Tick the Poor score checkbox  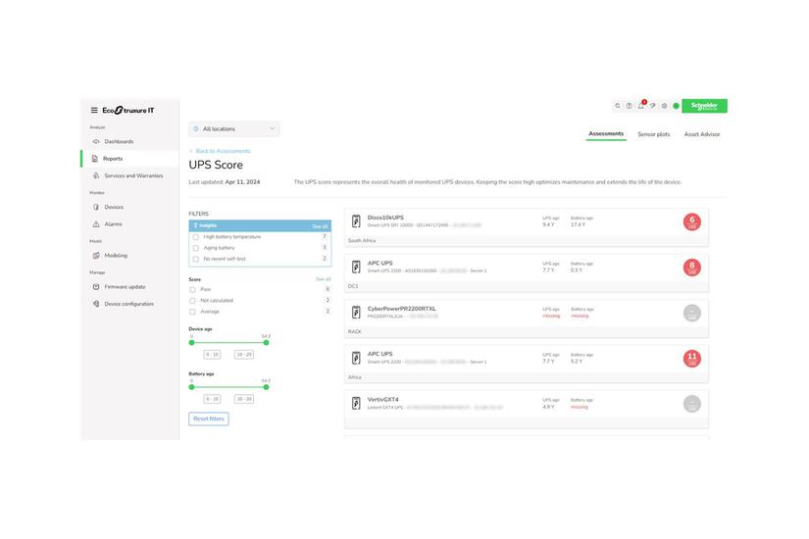[x=193, y=289]
